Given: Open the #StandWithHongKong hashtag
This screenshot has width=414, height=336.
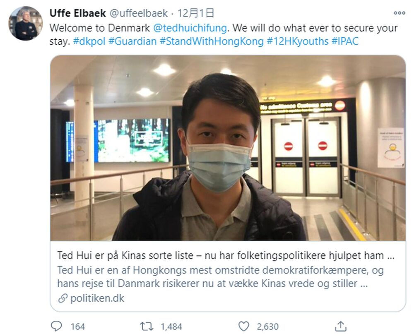Looking at the screenshot, I should pyautogui.click(x=212, y=41).
